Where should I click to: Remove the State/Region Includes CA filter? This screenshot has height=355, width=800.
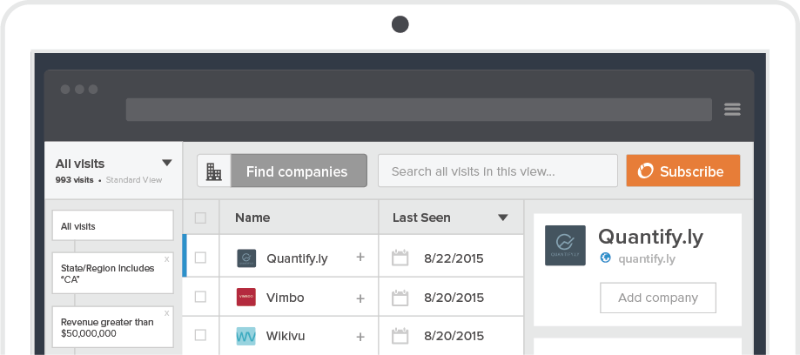[x=167, y=259]
